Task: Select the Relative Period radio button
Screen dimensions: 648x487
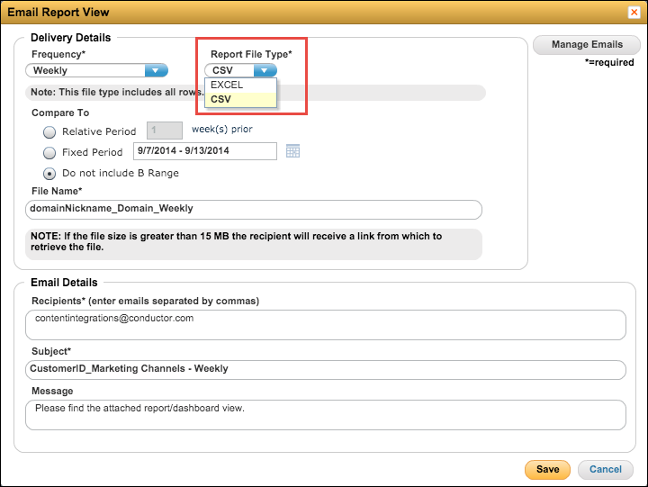Action: point(49,132)
